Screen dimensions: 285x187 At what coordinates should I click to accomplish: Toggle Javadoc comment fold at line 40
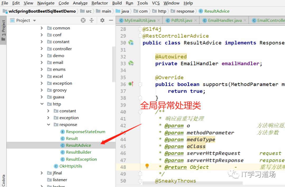tap(140, 112)
